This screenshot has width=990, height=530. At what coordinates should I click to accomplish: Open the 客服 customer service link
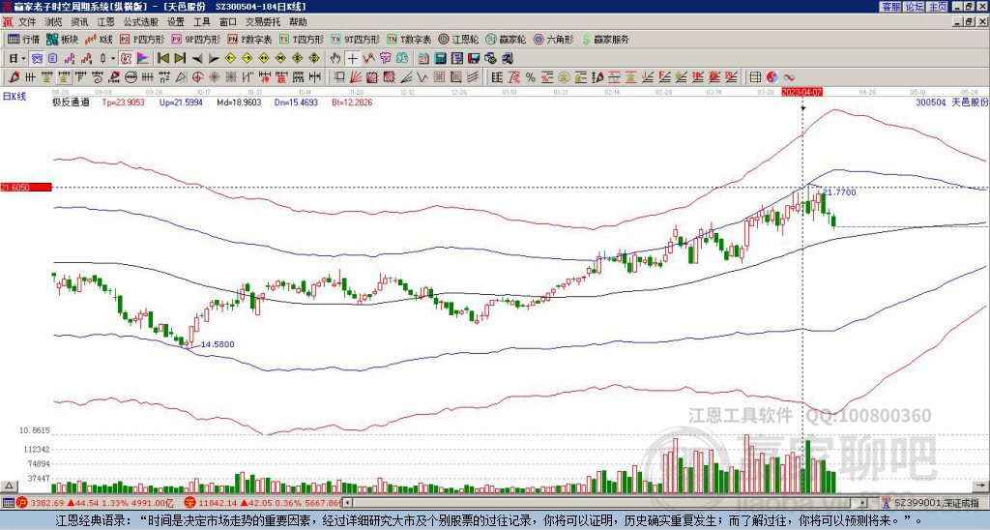click(891, 7)
